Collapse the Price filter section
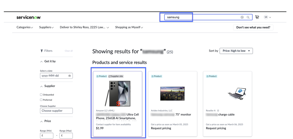The image size is (293, 139). tap(42, 121)
